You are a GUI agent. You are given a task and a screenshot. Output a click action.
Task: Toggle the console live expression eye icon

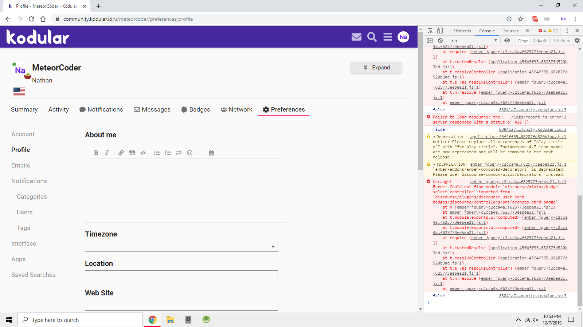(507, 41)
